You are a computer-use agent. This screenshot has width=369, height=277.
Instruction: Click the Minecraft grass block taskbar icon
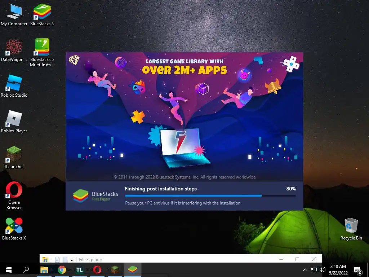tap(115, 270)
